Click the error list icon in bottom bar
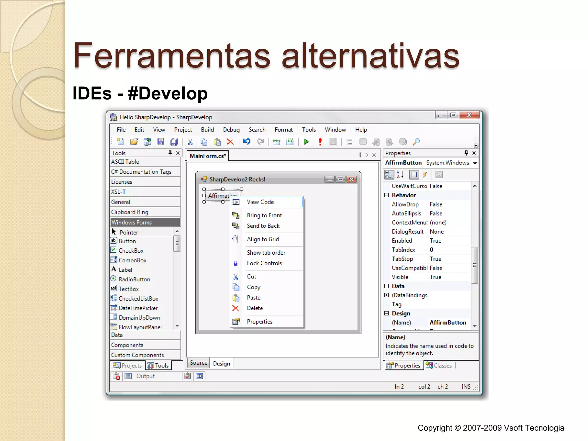 point(117,376)
